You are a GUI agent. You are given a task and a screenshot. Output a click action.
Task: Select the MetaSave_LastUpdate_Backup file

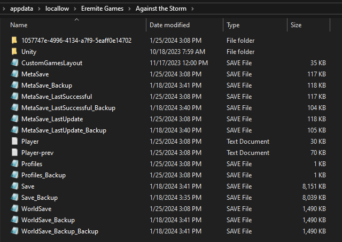pyautogui.click(x=64, y=130)
